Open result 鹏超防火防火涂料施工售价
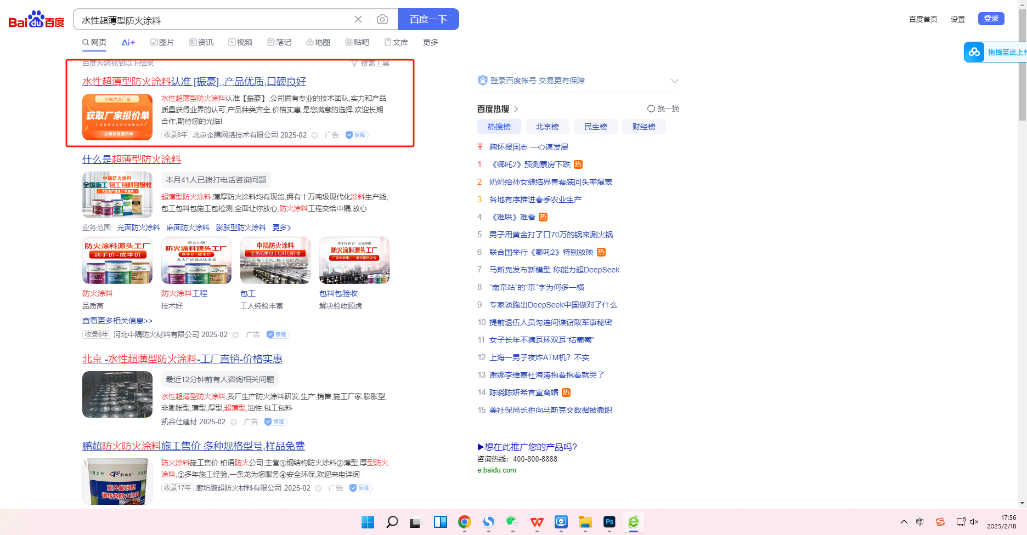The image size is (1027, 535). [x=194, y=446]
